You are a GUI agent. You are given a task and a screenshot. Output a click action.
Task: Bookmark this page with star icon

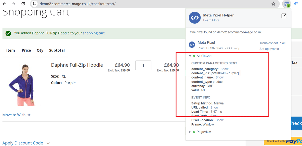pos(273,4)
